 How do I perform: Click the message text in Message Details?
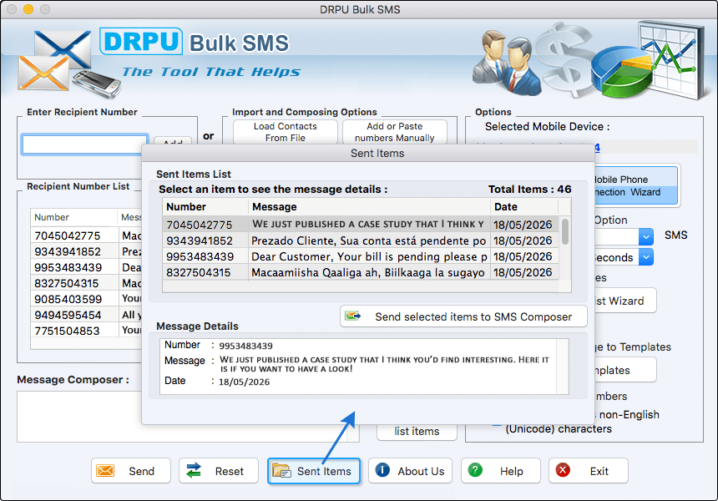(x=384, y=364)
